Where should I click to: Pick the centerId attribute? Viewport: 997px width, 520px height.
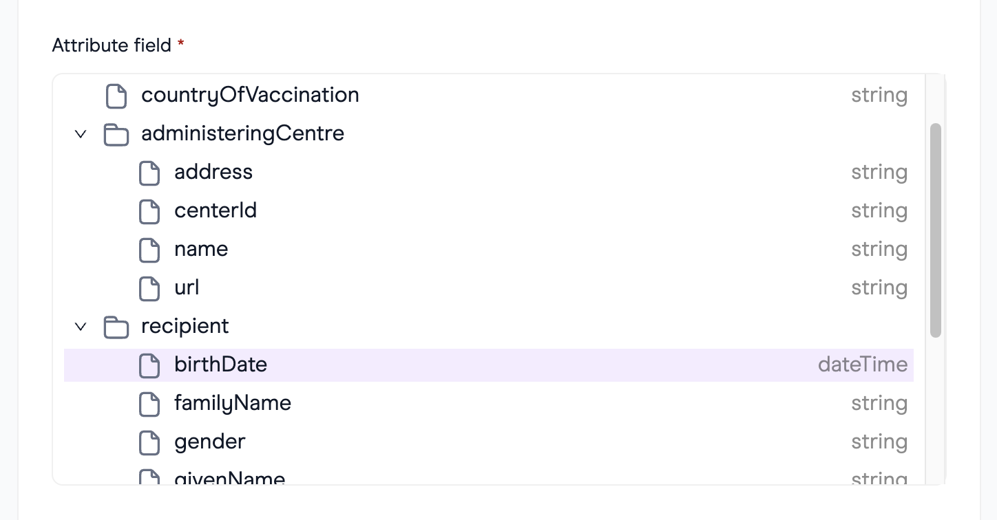click(x=489, y=210)
